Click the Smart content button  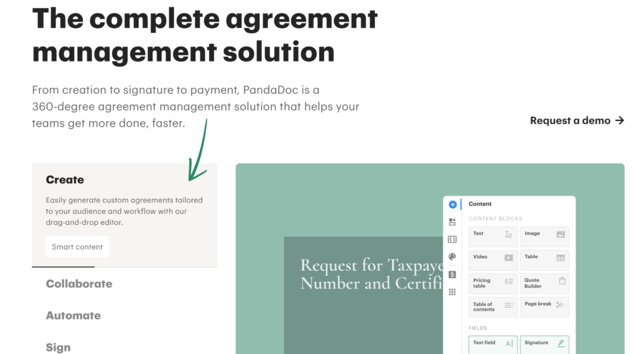click(x=77, y=247)
